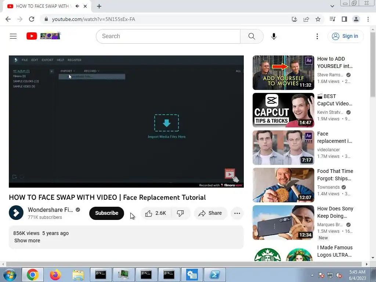Click the search magnifier button

click(x=252, y=36)
